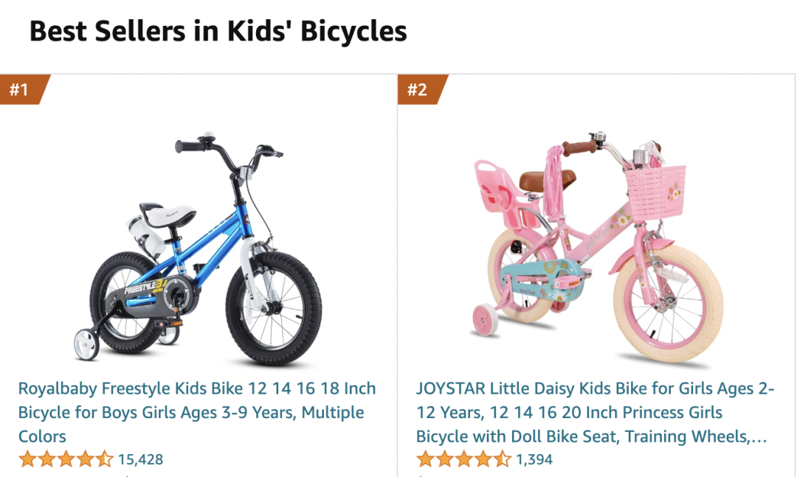Click the half-filled fifth star under Royalbaby bike
Viewport: 797px width, 477px height.
(104, 459)
